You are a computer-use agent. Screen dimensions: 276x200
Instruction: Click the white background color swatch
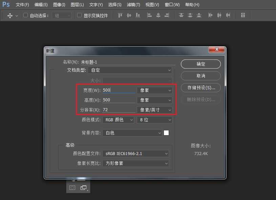[x=166, y=133]
